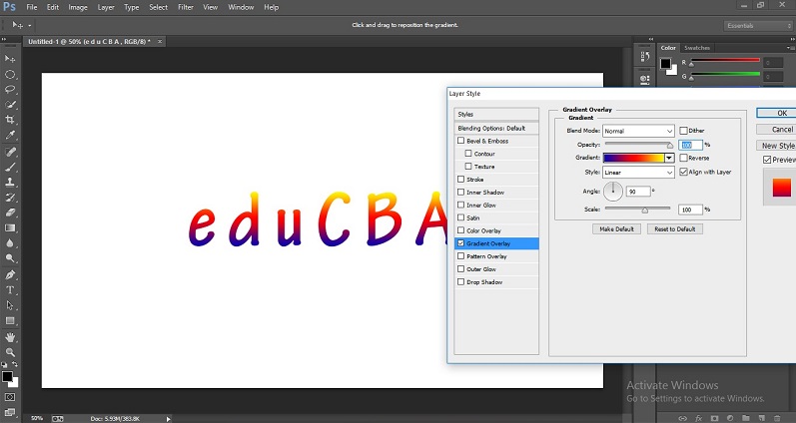Click the Change Screen Mode icon

(x=10, y=412)
